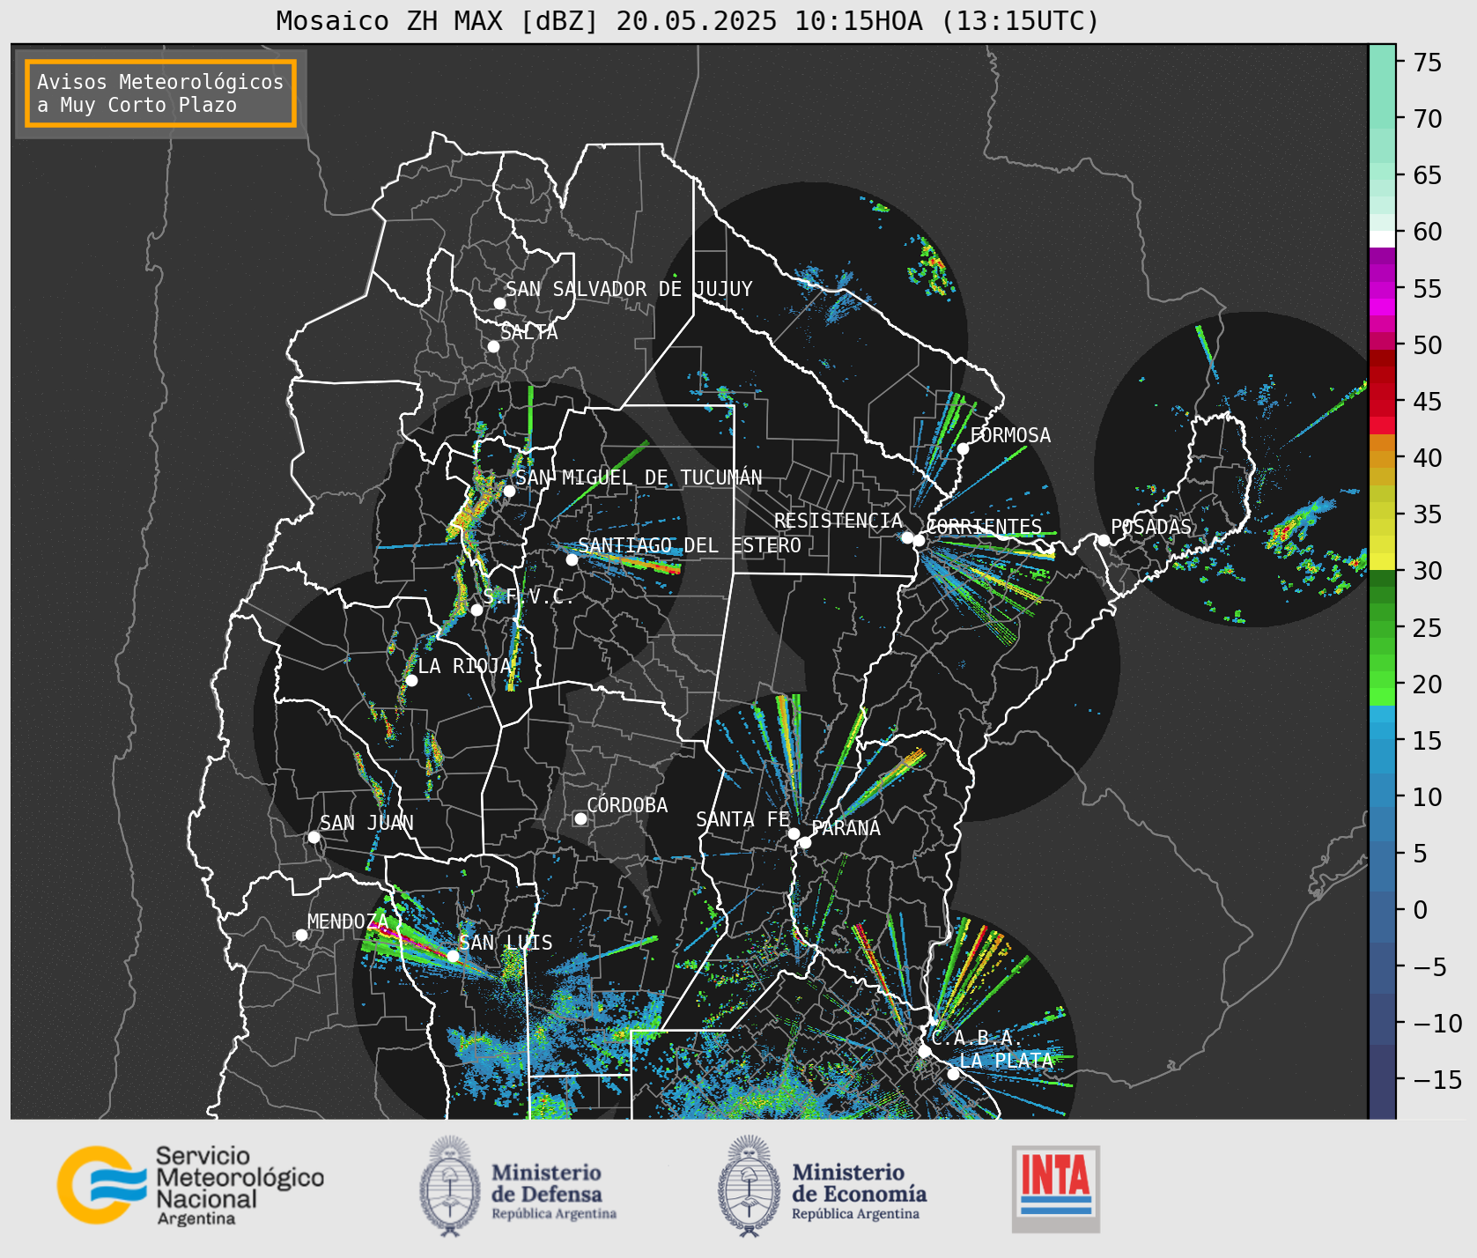
Task: Click the SAN MIGUEL DE TUCUMÁN label
Action: [x=639, y=477]
